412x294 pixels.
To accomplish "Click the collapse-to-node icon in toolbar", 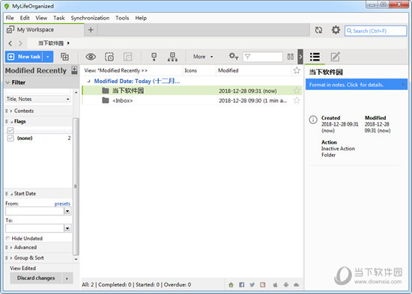I will tap(154, 57).
